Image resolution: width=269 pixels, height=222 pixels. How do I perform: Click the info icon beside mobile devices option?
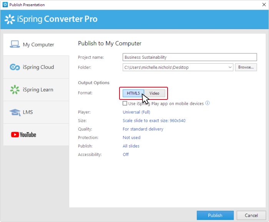point(208,103)
